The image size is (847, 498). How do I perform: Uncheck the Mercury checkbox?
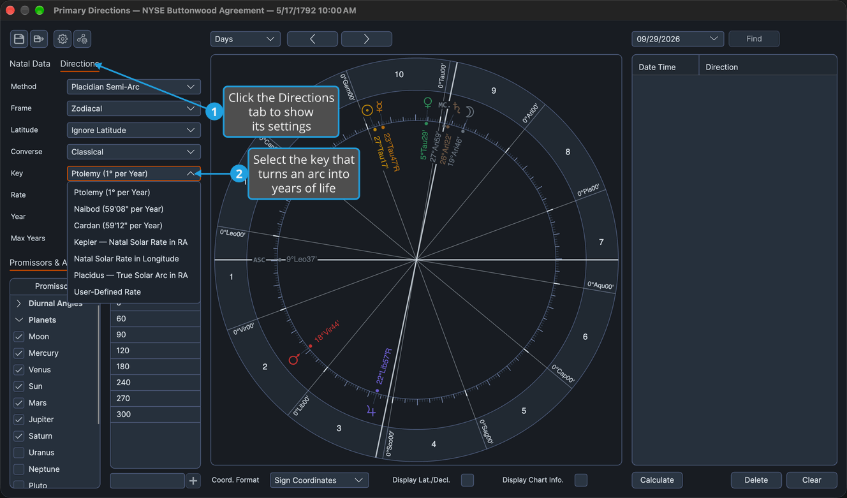click(19, 353)
